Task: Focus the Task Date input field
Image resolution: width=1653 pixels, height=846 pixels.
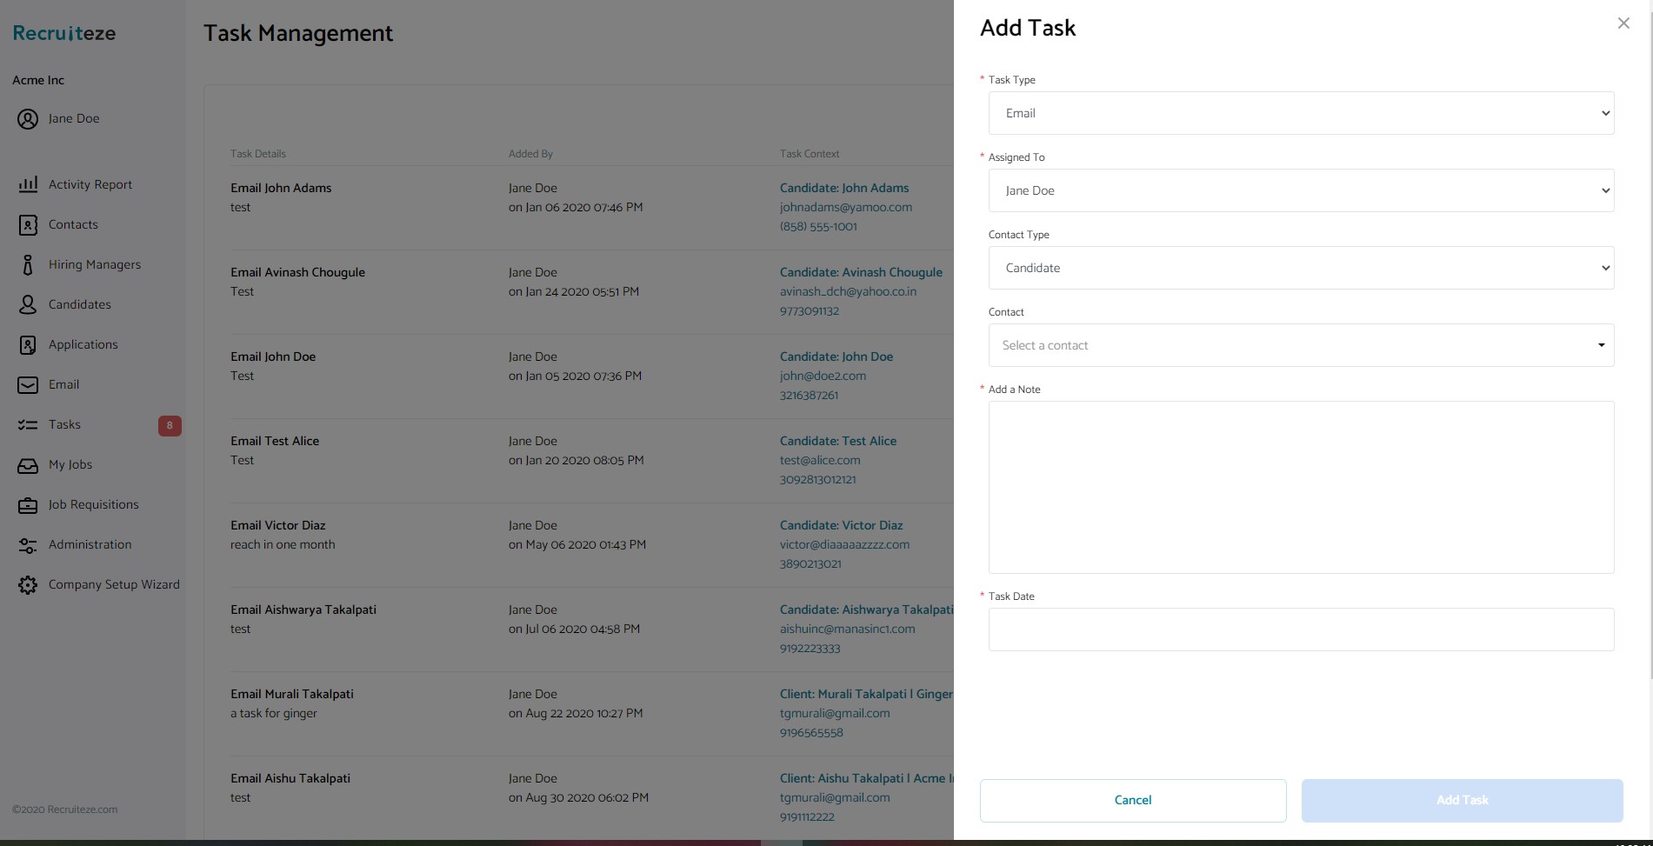Action: tap(1301, 630)
